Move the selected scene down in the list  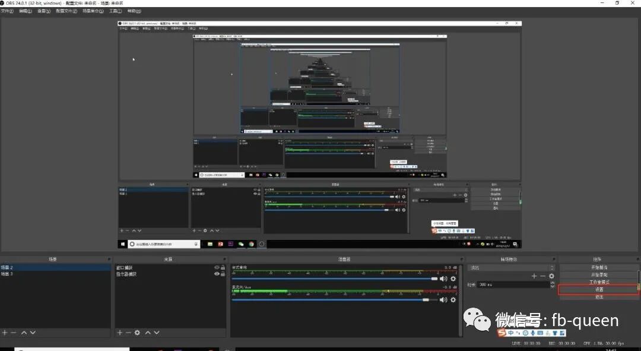click(33, 333)
